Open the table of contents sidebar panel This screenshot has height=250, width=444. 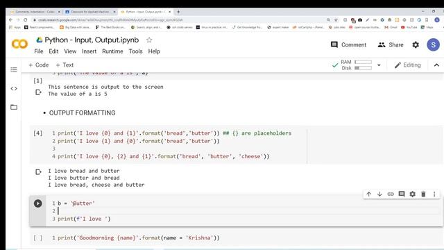pos(14,69)
